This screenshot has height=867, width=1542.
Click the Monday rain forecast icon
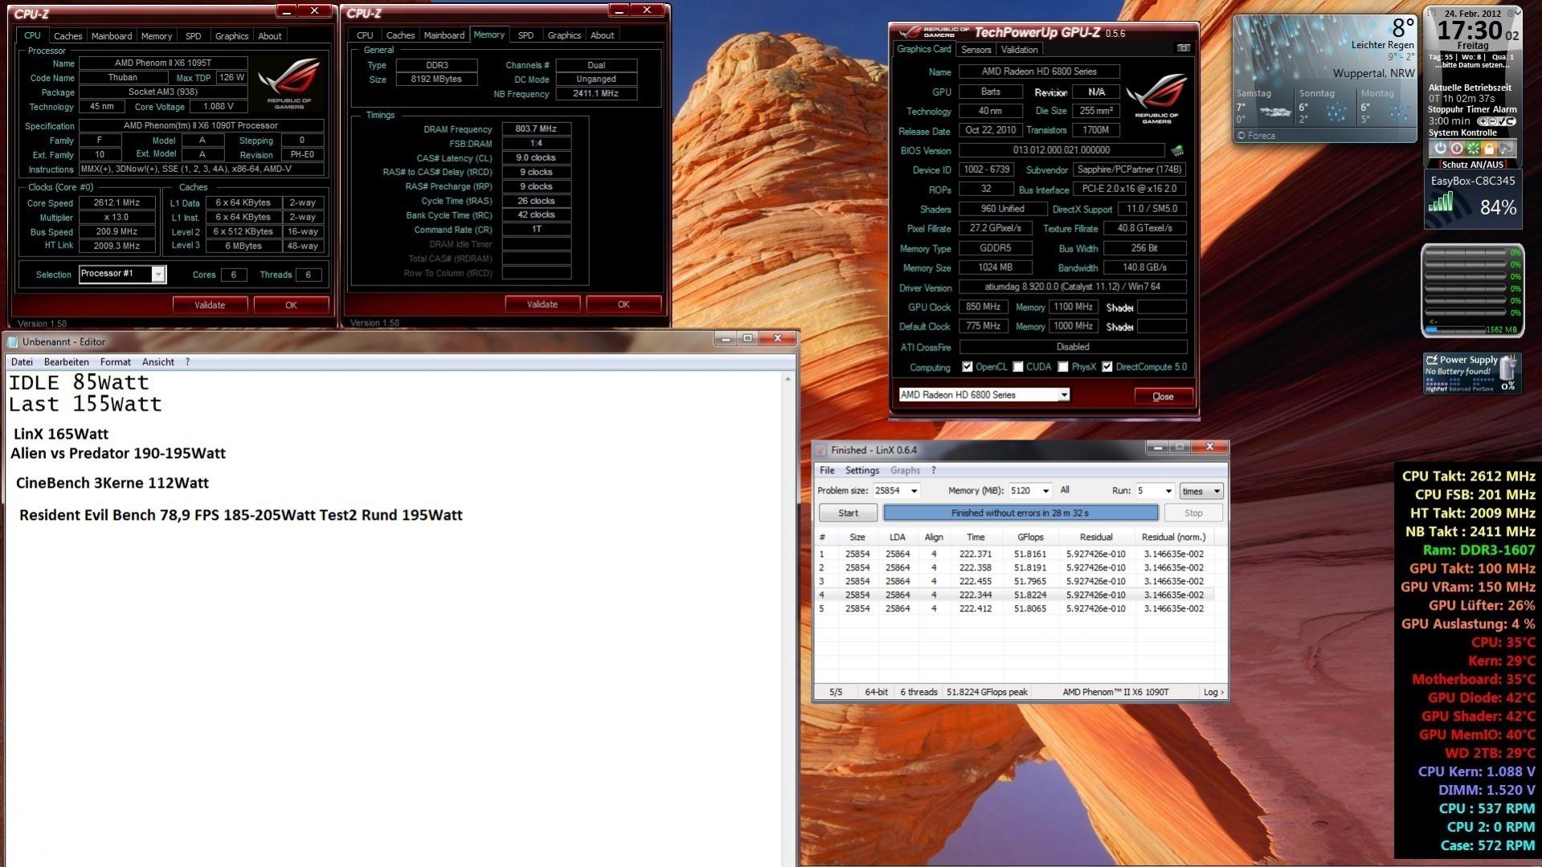tap(1398, 112)
